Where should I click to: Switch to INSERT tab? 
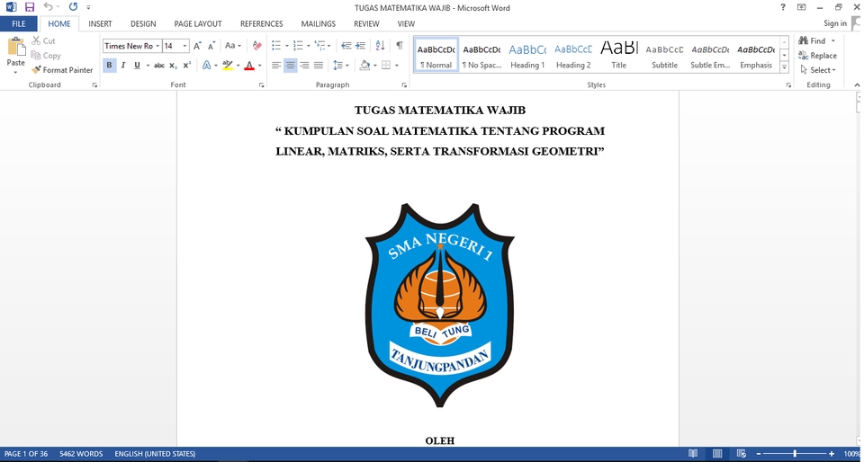pyautogui.click(x=100, y=23)
